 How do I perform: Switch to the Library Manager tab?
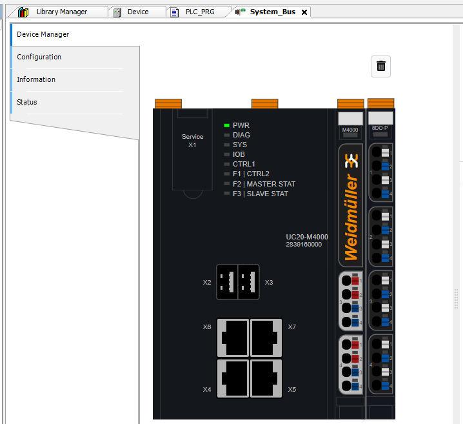62,12
